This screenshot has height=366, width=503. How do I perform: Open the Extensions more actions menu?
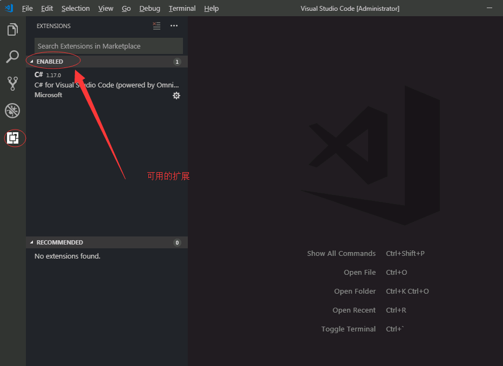tap(174, 26)
